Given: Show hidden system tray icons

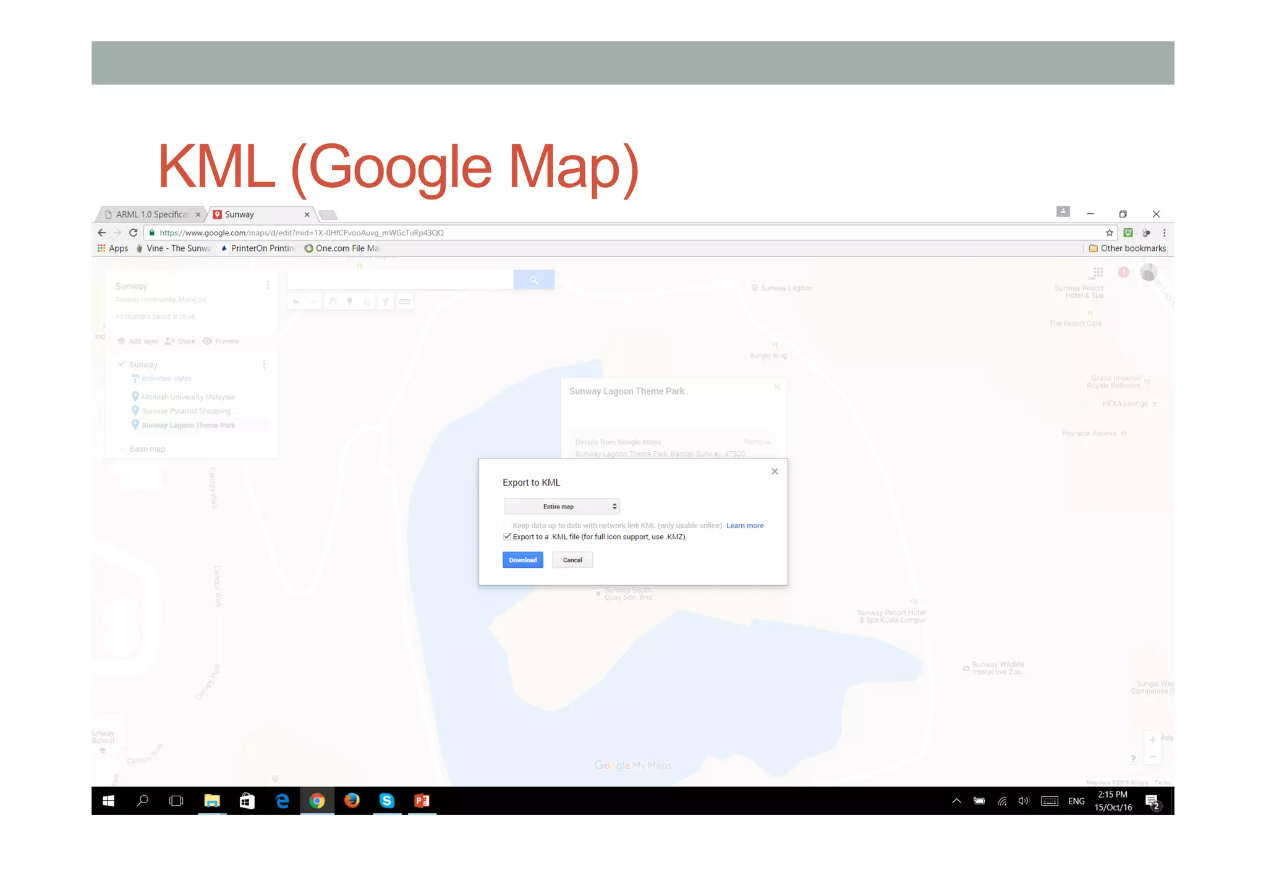Looking at the screenshot, I should click(x=956, y=801).
